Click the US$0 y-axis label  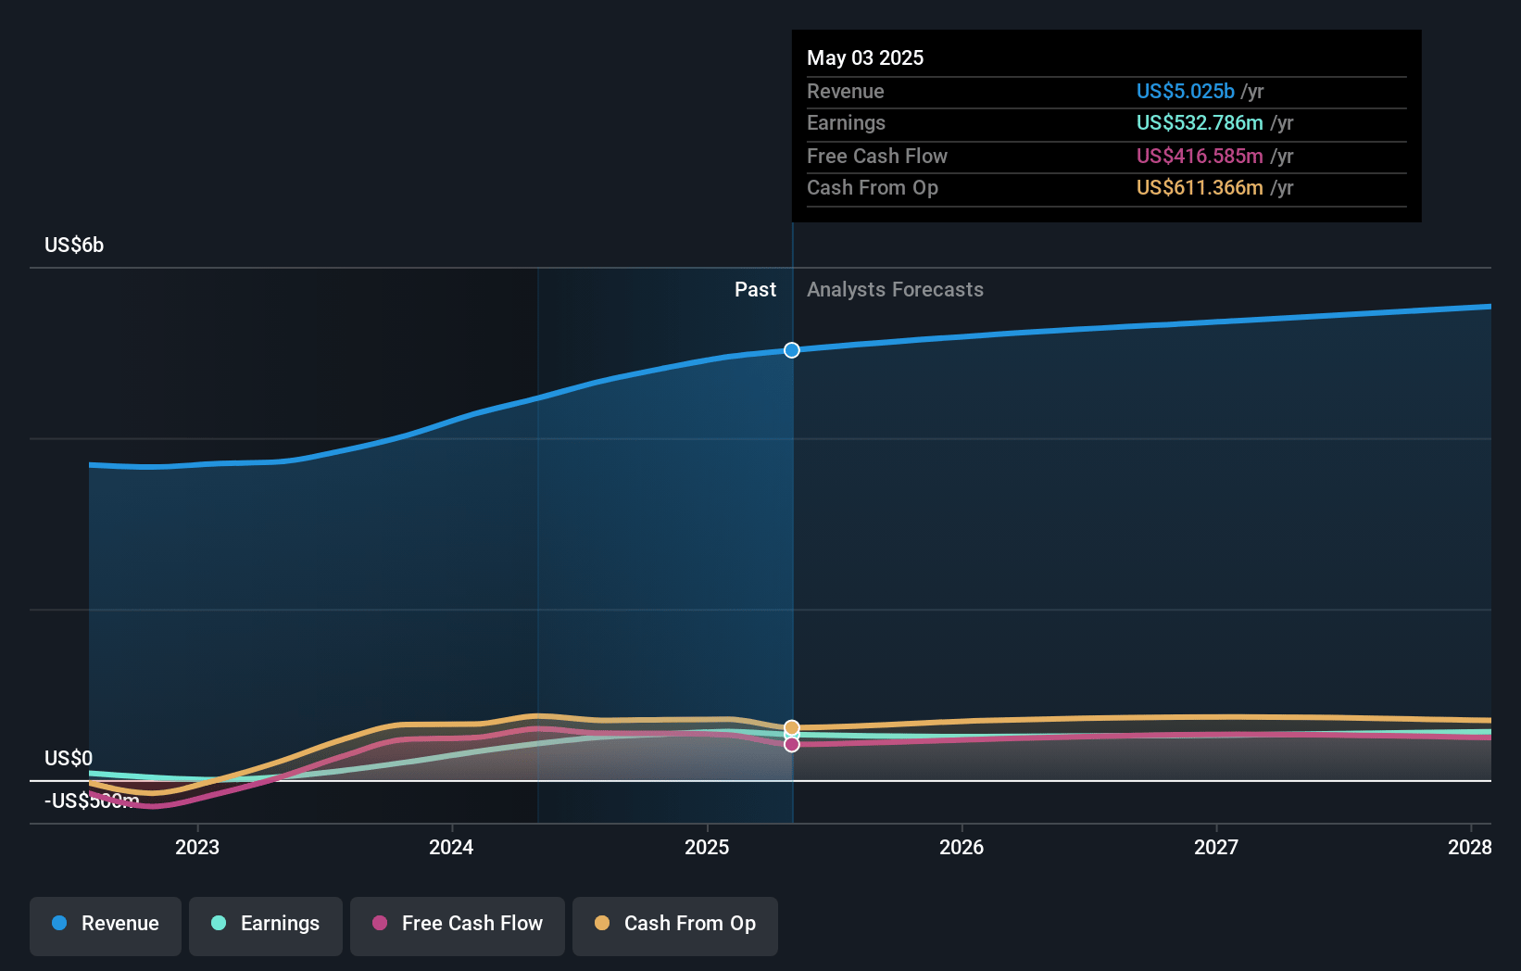pos(69,758)
